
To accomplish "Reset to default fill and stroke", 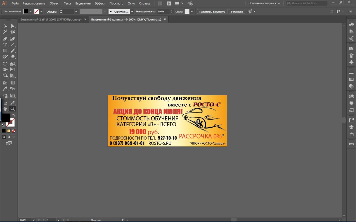I will 3,125.
